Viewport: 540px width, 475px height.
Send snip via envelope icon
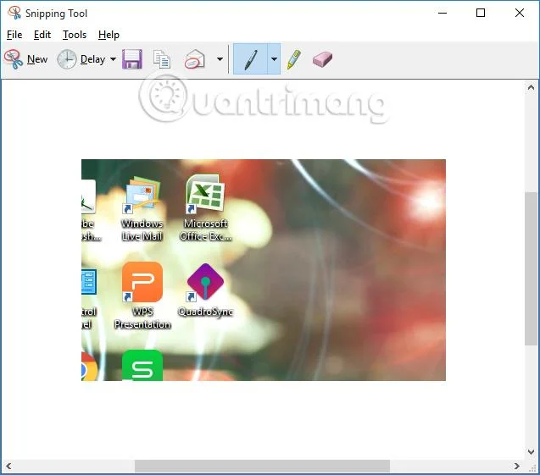195,59
